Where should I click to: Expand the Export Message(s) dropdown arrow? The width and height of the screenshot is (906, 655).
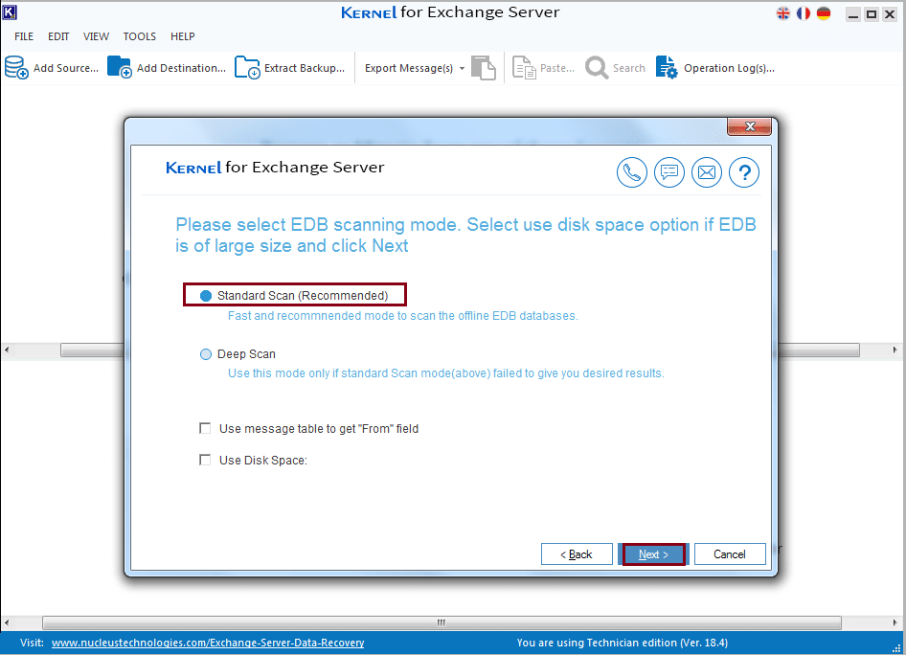coord(462,68)
